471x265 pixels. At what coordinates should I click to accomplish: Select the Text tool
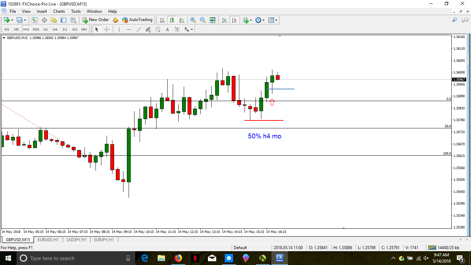click(x=168, y=30)
